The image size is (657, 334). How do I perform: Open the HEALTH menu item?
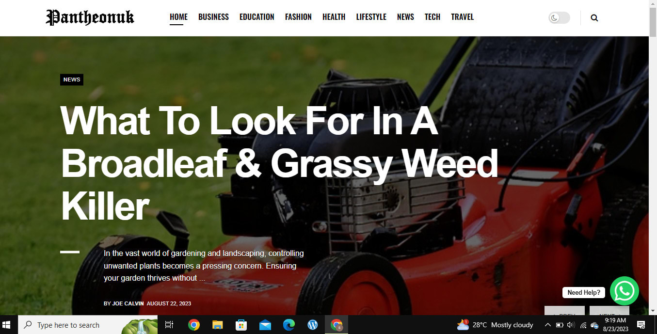tap(334, 17)
